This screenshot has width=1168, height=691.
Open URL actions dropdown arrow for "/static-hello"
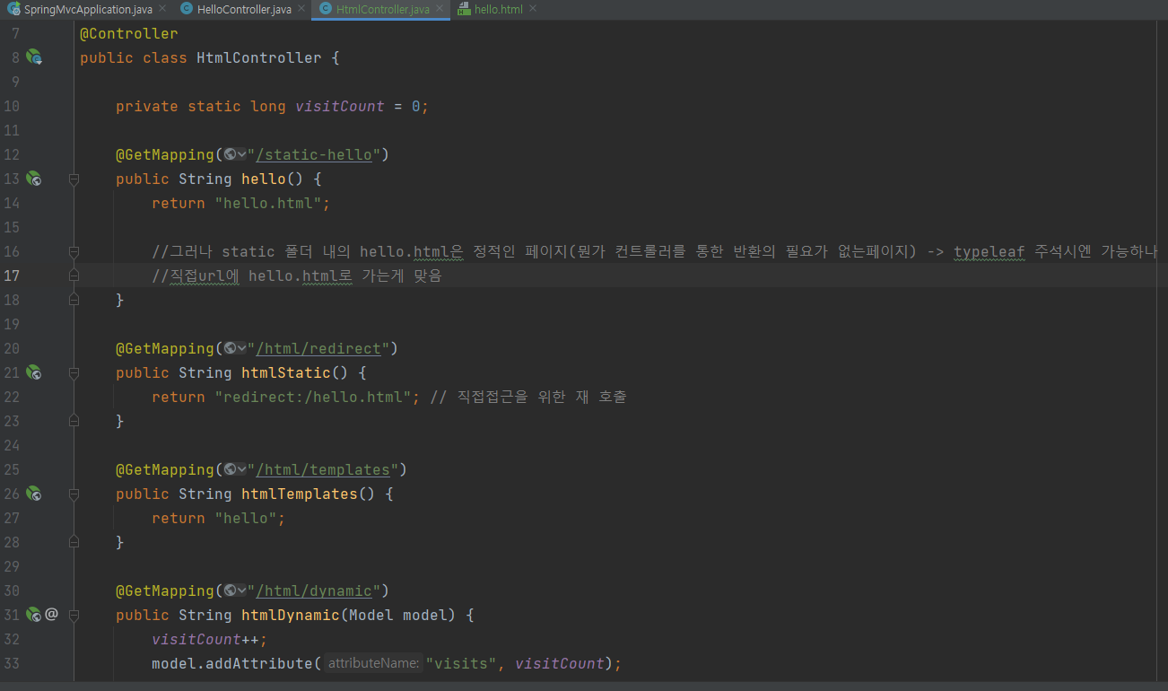pyautogui.click(x=241, y=154)
